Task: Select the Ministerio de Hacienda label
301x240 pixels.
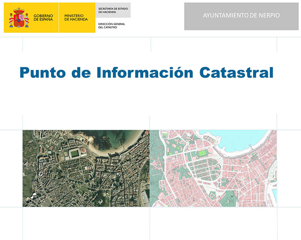Action: click(x=76, y=17)
